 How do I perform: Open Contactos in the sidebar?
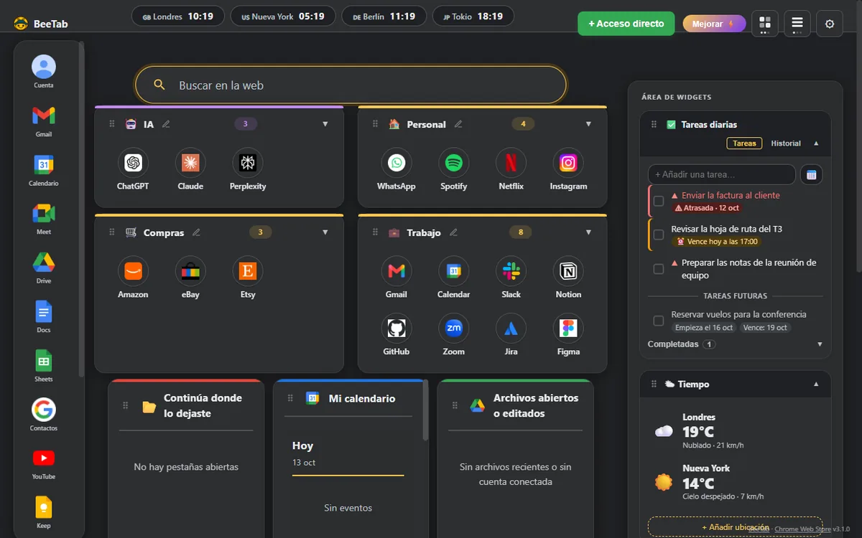click(x=44, y=410)
